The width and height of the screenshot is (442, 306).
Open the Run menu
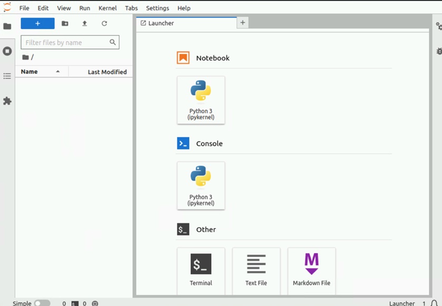pos(84,8)
